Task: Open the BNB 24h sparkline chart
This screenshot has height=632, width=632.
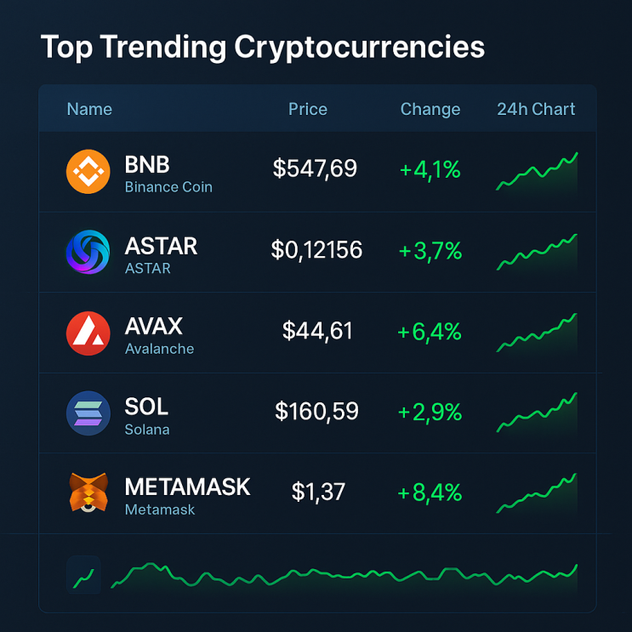Action: [x=537, y=172]
